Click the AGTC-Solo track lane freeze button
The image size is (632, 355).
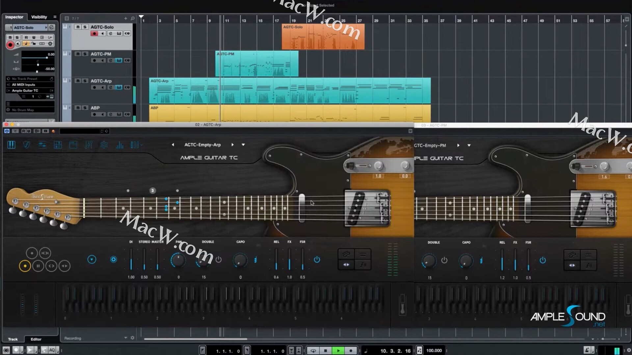(127, 33)
